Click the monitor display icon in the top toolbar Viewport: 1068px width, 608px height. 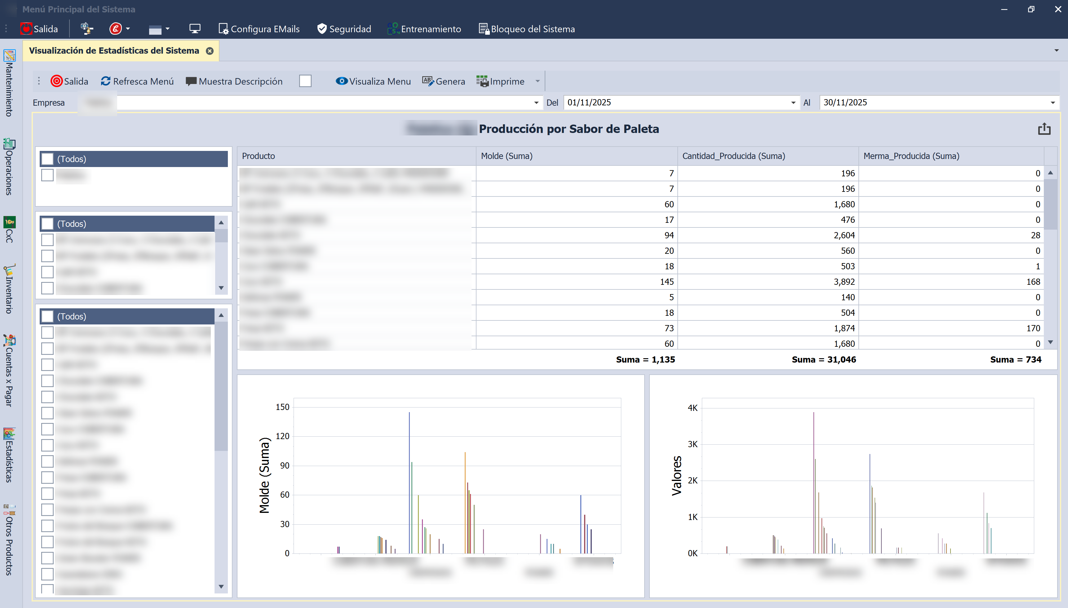coord(195,29)
